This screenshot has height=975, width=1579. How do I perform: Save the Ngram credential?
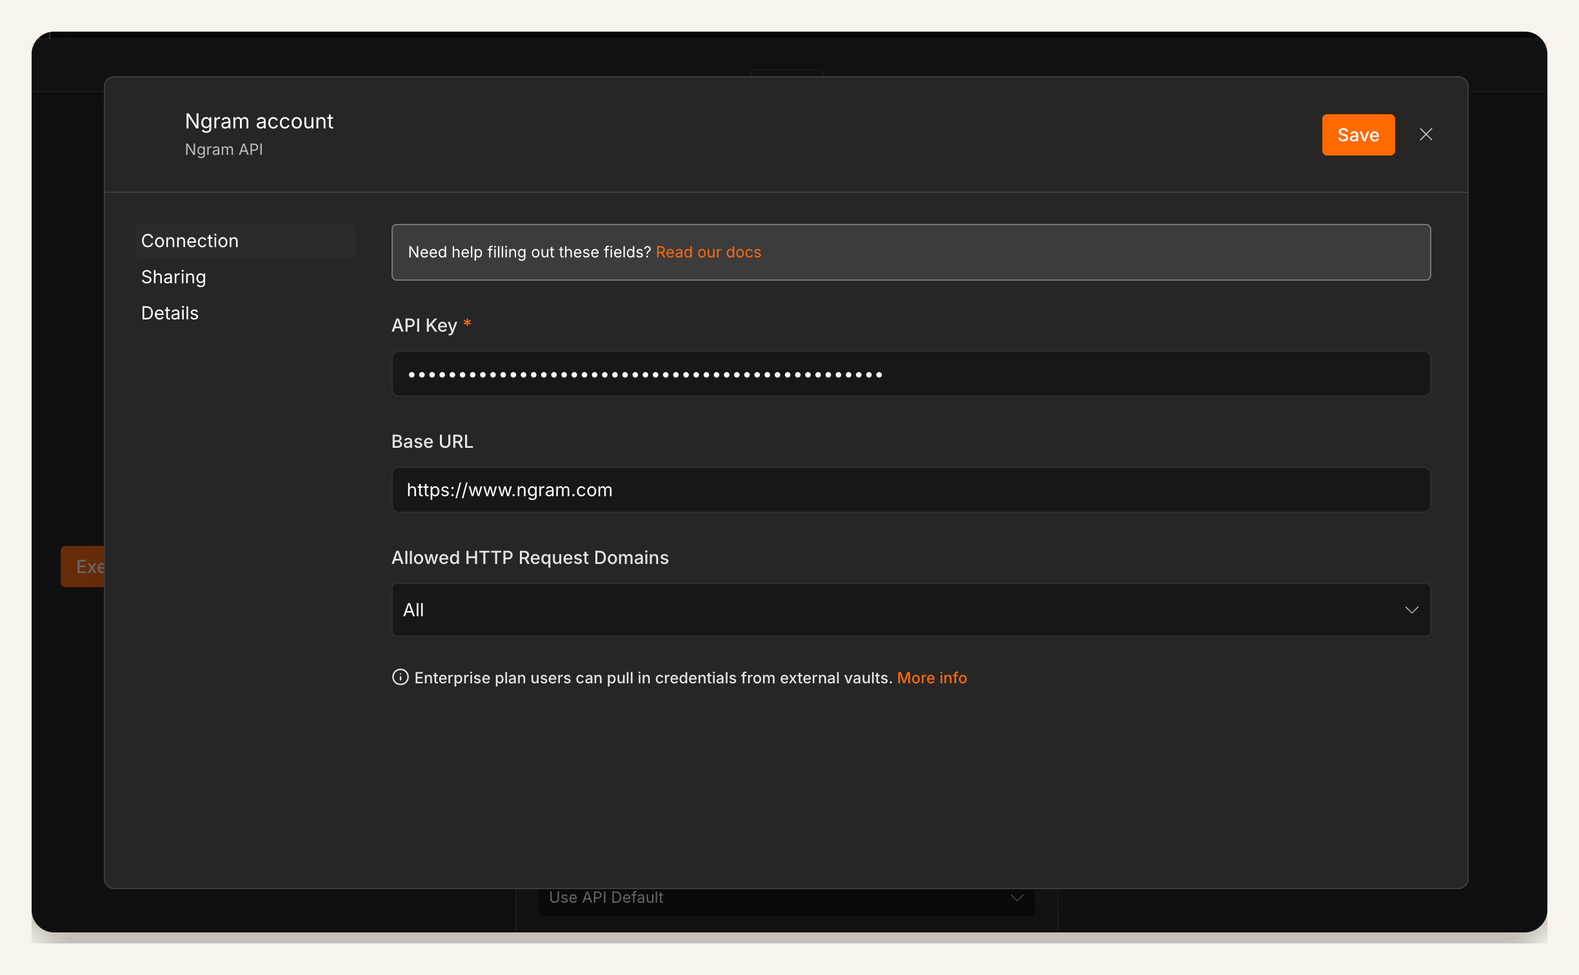pyautogui.click(x=1358, y=134)
